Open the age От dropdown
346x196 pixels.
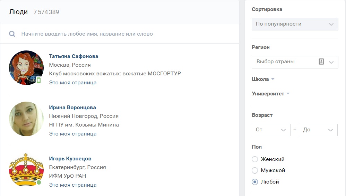tap(271, 130)
